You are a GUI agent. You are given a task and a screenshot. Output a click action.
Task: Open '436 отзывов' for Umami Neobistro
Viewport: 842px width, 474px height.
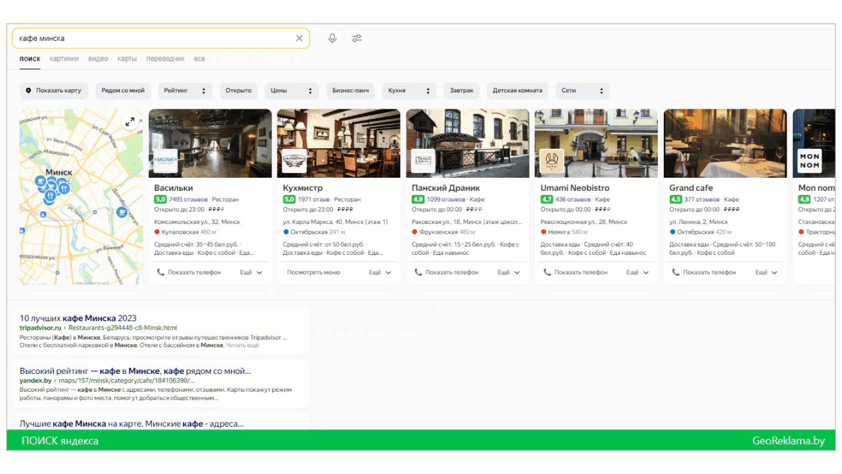coord(573,199)
